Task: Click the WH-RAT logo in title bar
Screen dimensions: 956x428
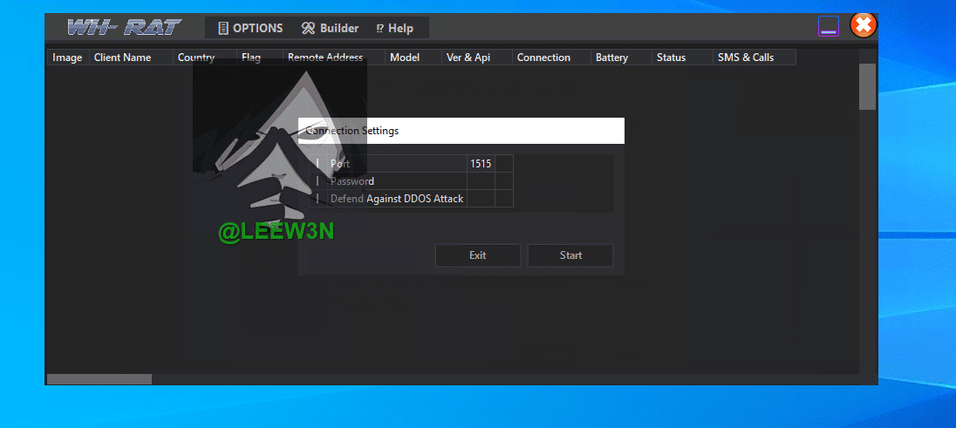Action: [x=124, y=27]
